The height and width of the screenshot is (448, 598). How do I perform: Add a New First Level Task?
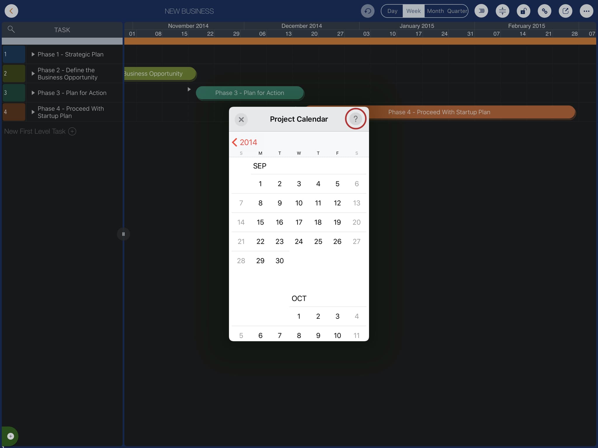click(x=72, y=131)
